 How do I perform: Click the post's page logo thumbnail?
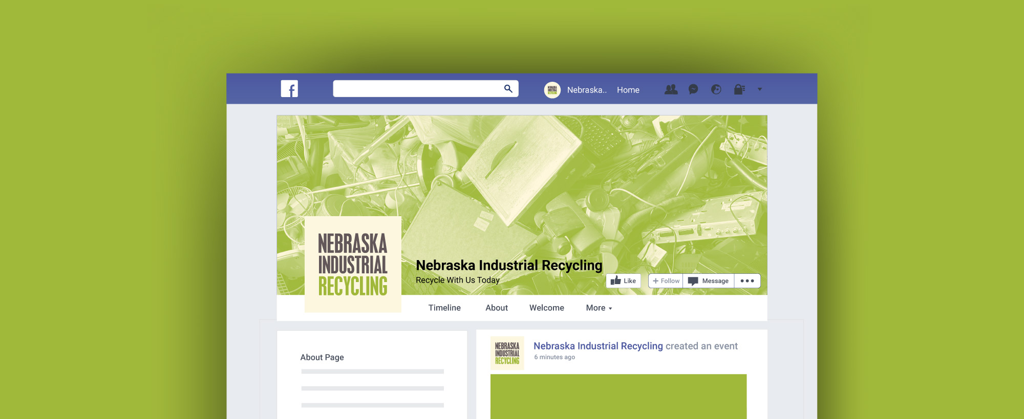point(507,353)
